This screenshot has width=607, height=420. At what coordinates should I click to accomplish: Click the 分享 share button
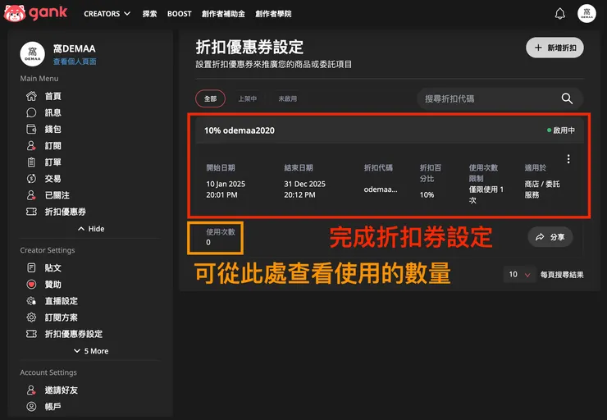point(550,237)
